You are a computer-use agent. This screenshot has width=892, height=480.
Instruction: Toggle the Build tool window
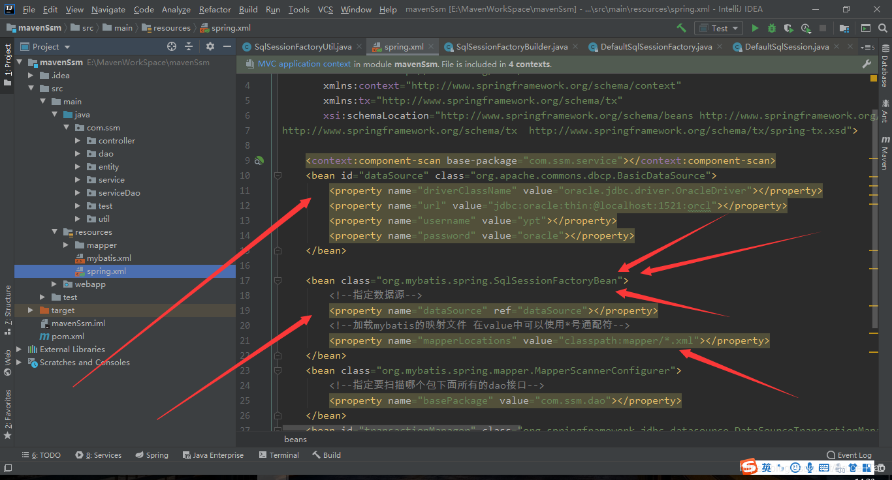click(x=327, y=455)
